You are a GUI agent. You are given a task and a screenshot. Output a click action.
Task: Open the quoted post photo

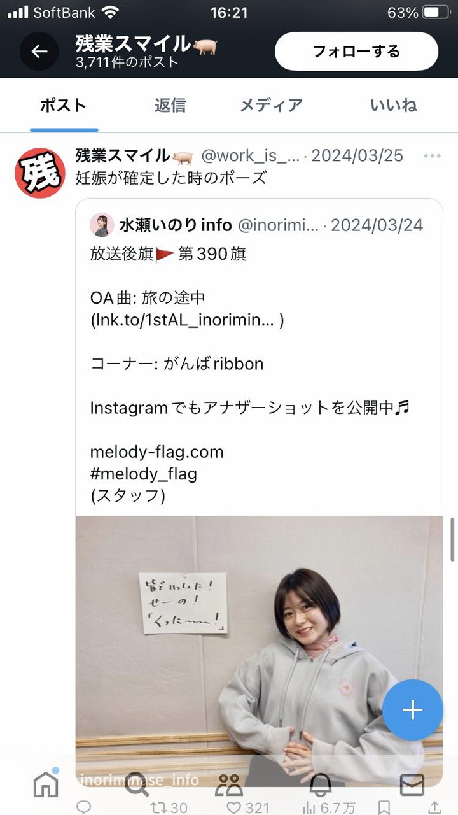pos(259,651)
